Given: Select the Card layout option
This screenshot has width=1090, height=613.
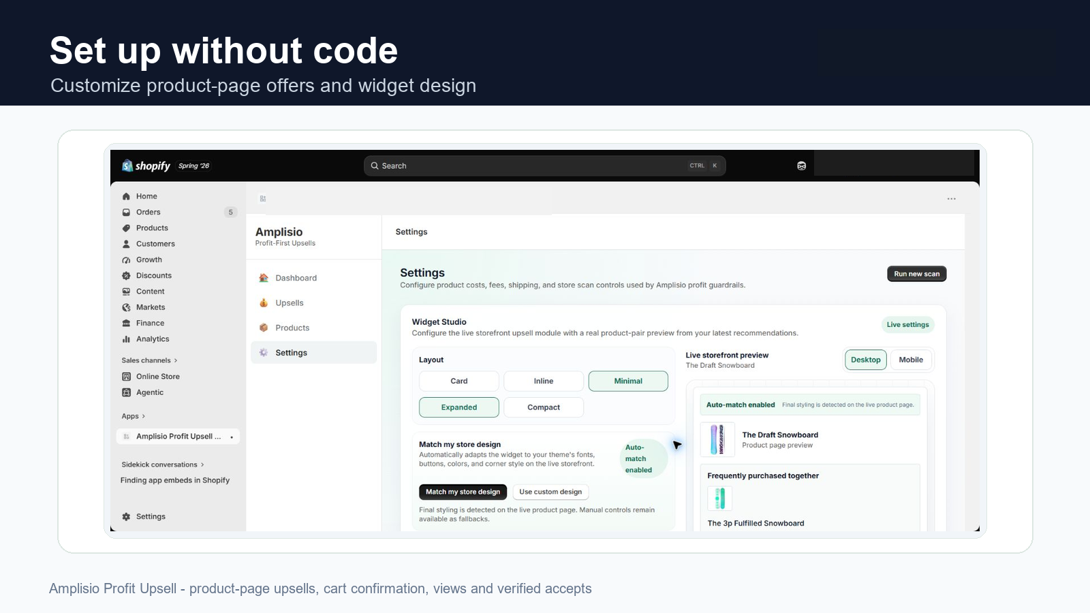Looking at the screenshot, I should pyautogui.click(x=459, y=381).
